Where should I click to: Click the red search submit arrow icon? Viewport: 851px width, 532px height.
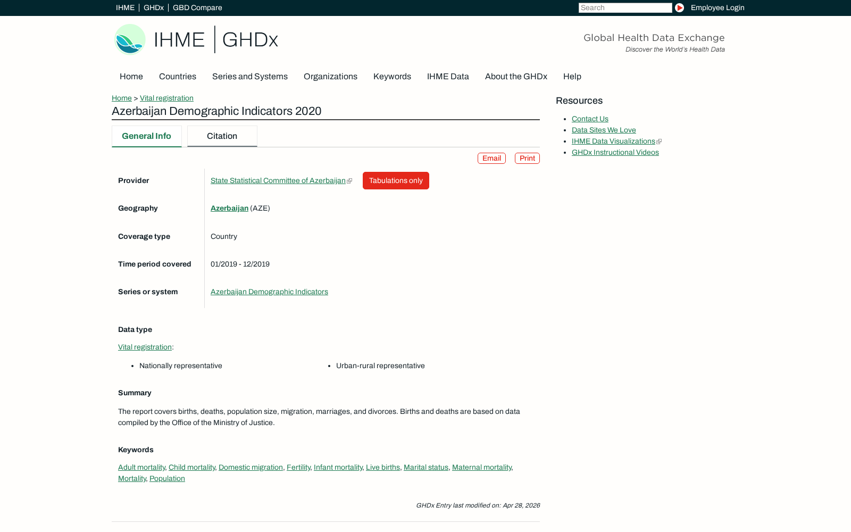(679, 7)
